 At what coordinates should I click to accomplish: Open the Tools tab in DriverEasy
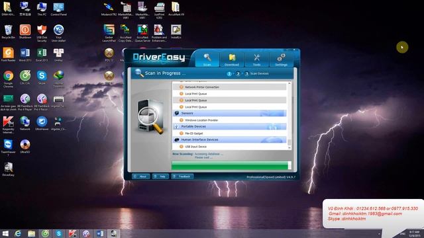(x=256, y=59)
